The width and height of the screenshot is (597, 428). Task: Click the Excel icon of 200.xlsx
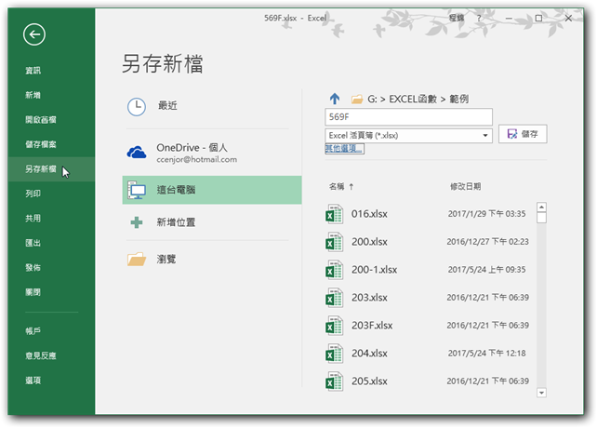click(334, 242)
